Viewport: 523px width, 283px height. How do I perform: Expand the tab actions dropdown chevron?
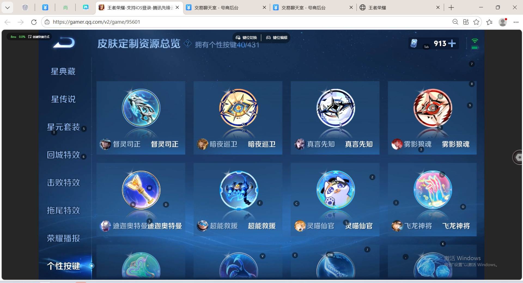pos(7,8)
